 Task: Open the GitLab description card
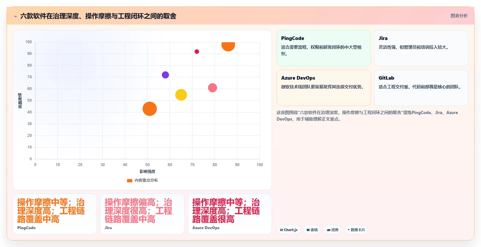click(421, 88)
